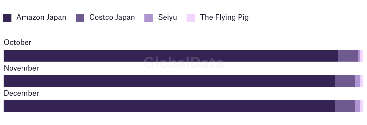Click November's Costco Japan bar segment

(x=345, y=81)
